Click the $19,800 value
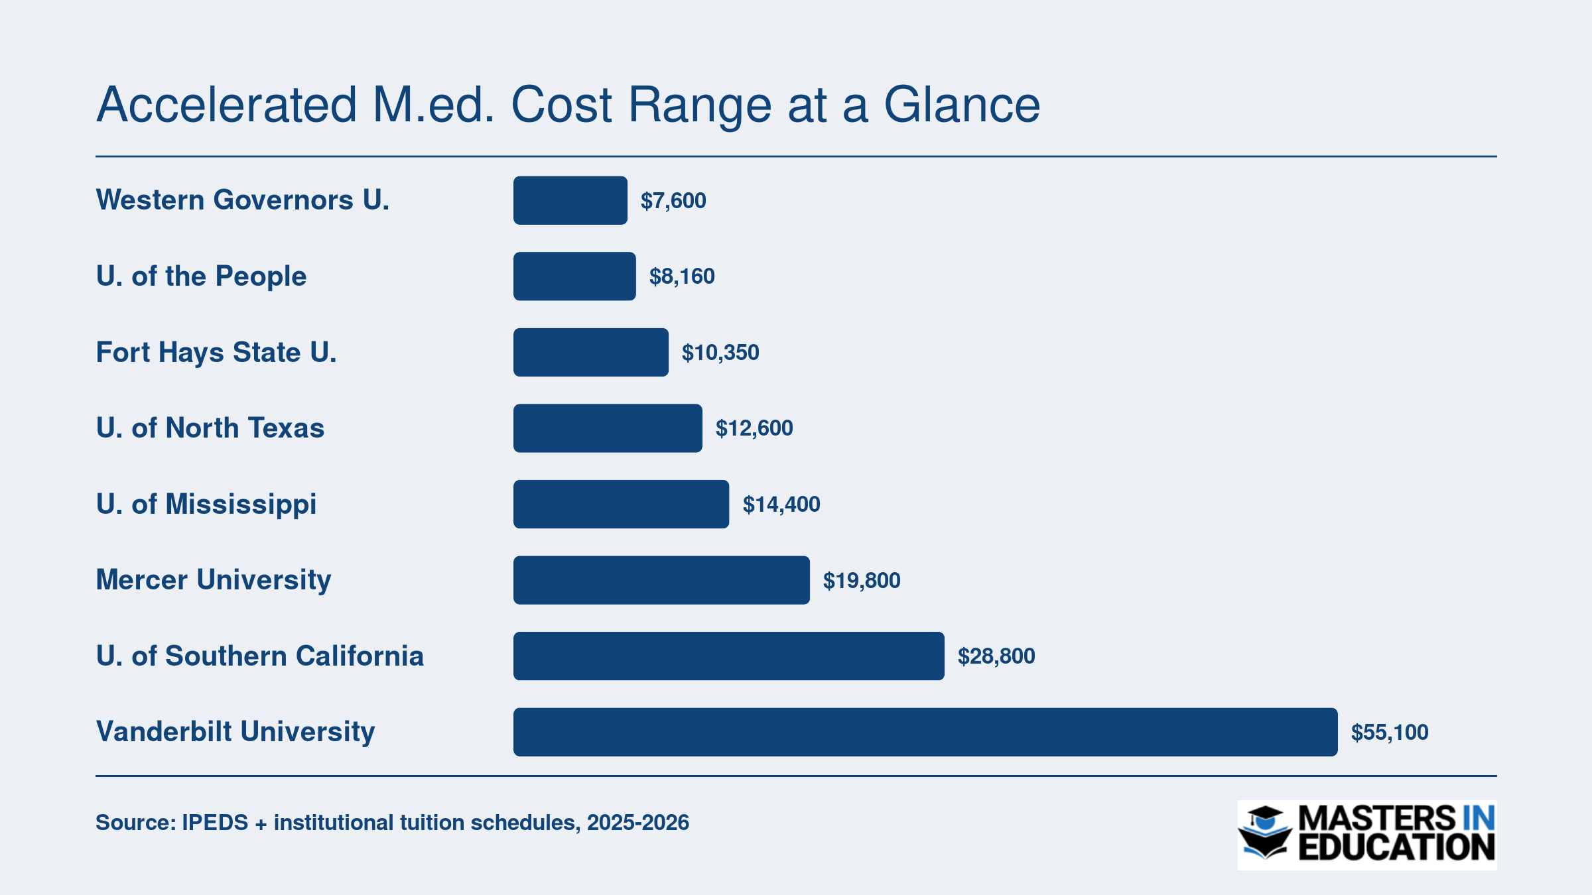 (862, 581)
